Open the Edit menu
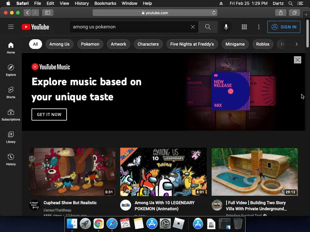 (x=50, y=3)
